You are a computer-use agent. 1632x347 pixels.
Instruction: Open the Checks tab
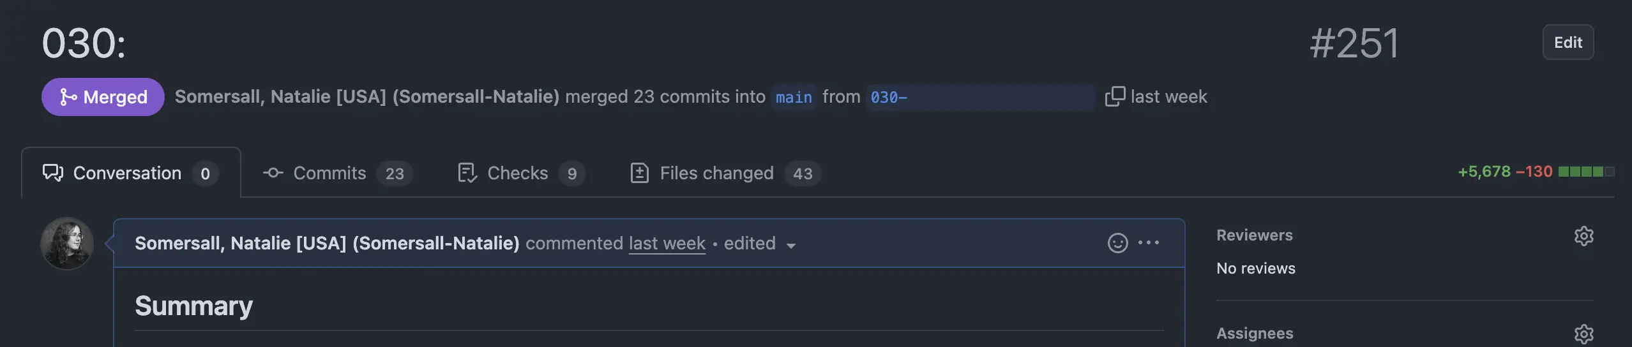(521, 173)
